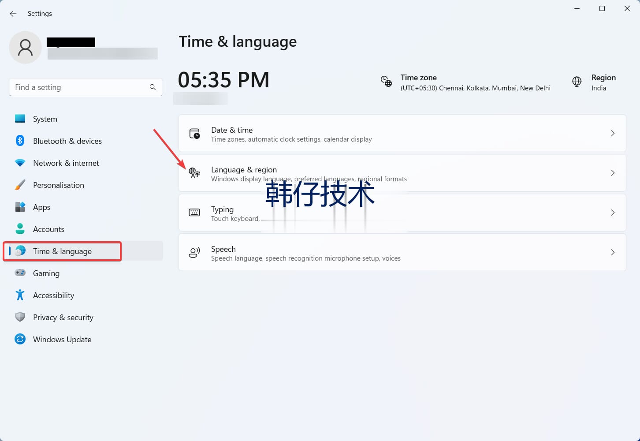640x441 pixels.
Task: Click the Accounts person icon
Action: [x=20, y=229]
